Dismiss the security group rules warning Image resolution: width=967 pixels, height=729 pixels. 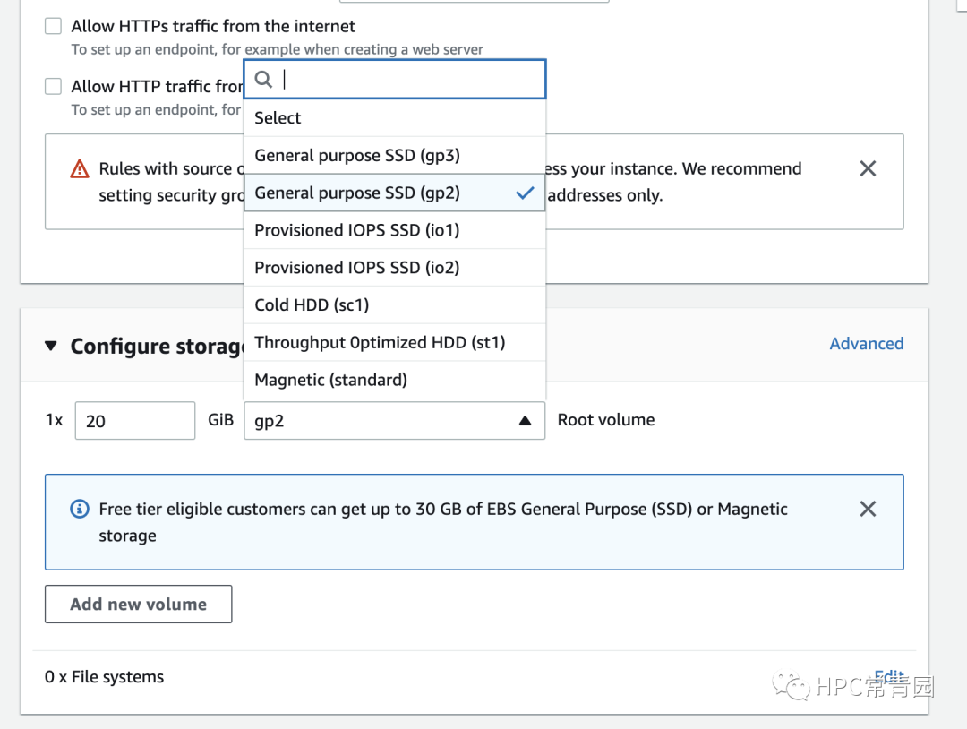(x=867, y=168)
